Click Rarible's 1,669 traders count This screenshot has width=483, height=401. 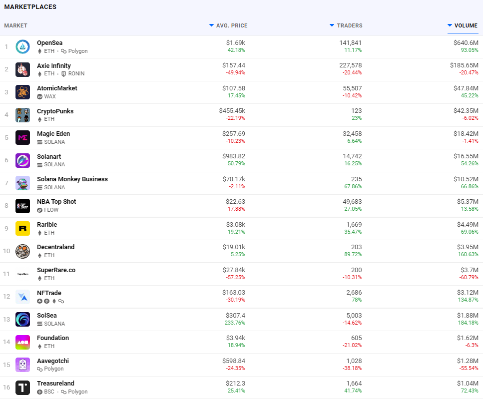coord(354,225)
